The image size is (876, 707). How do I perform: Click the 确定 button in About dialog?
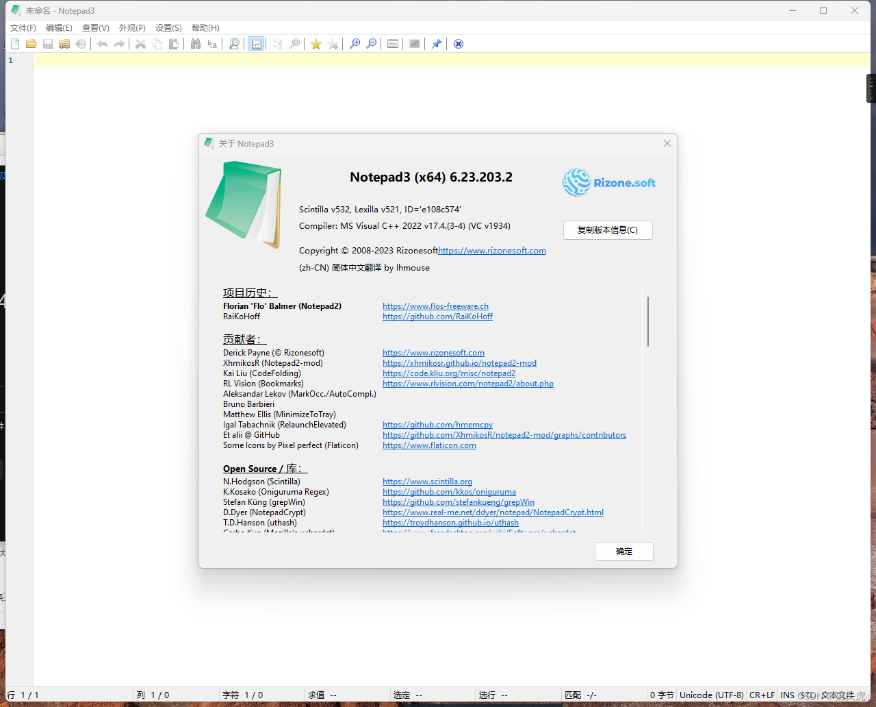(x=624, y=551)
